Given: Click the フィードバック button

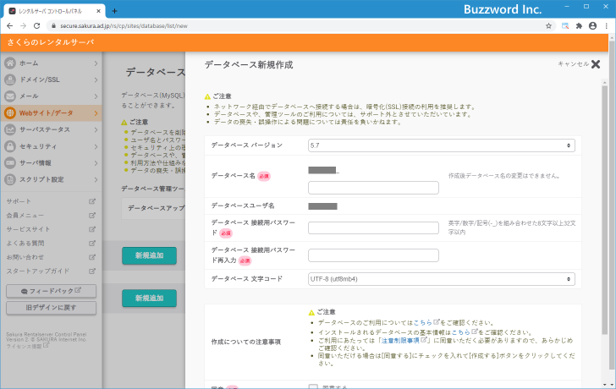Looking at the screenshot, I should (x=51, y=291).
